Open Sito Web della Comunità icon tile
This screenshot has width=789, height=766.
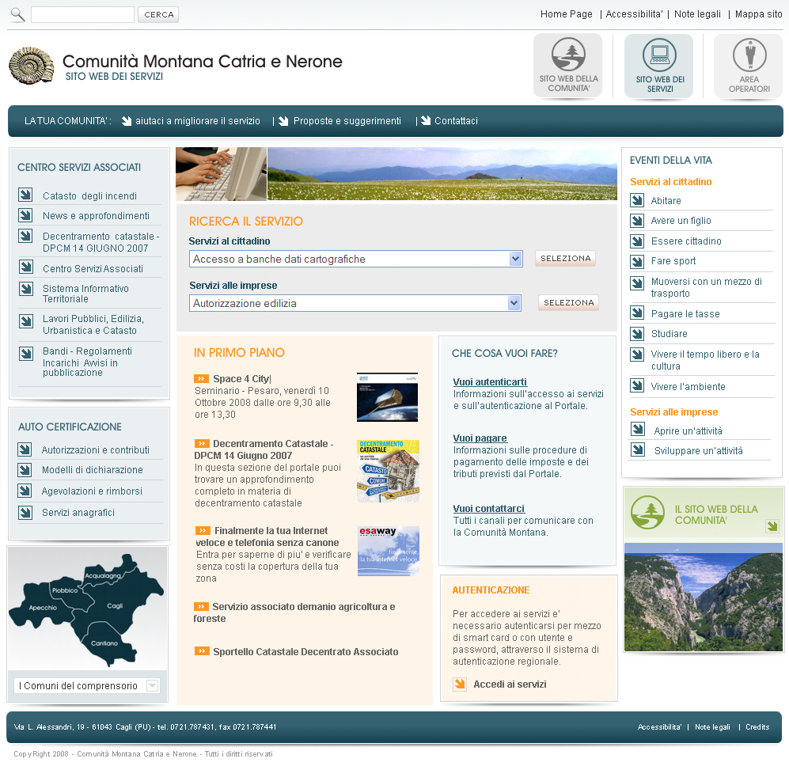click(568, 66)
